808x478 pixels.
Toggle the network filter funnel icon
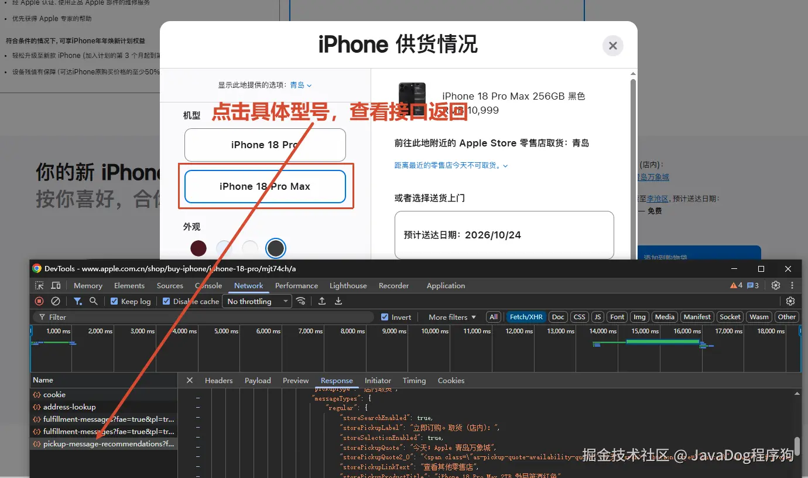tap(77, 301)
